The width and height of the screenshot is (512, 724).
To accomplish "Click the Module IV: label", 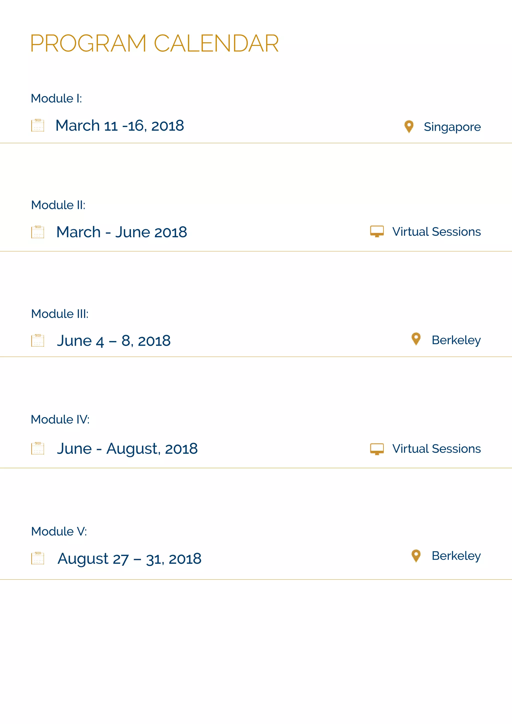I will point(60,419).
